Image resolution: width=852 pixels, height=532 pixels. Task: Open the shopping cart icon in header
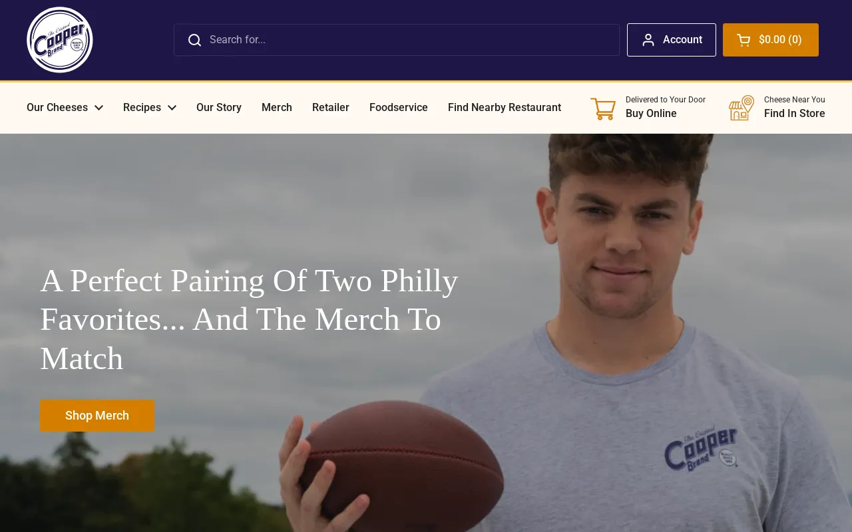pyautogui.click(x=744, y=40)
